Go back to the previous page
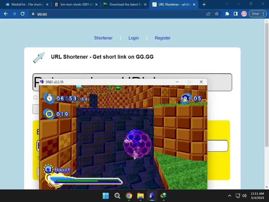This screenshot has height=202, width=269. [6, 14]
